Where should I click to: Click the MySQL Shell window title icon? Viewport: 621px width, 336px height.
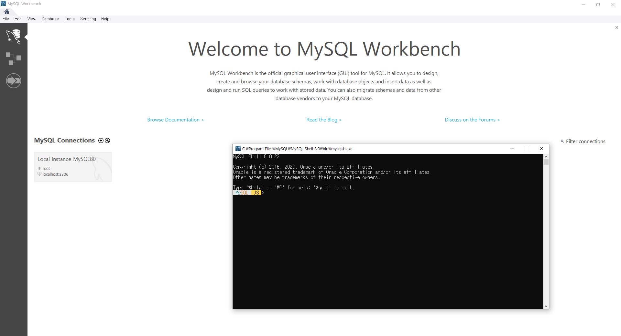pyautogui.click(x=238, y=149)
